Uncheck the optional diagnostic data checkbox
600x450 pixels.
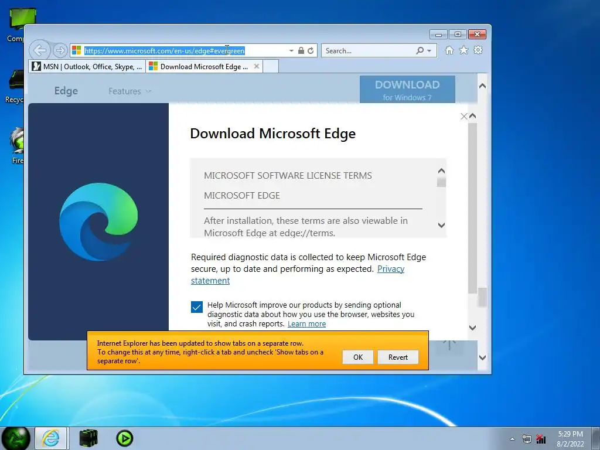197,307
